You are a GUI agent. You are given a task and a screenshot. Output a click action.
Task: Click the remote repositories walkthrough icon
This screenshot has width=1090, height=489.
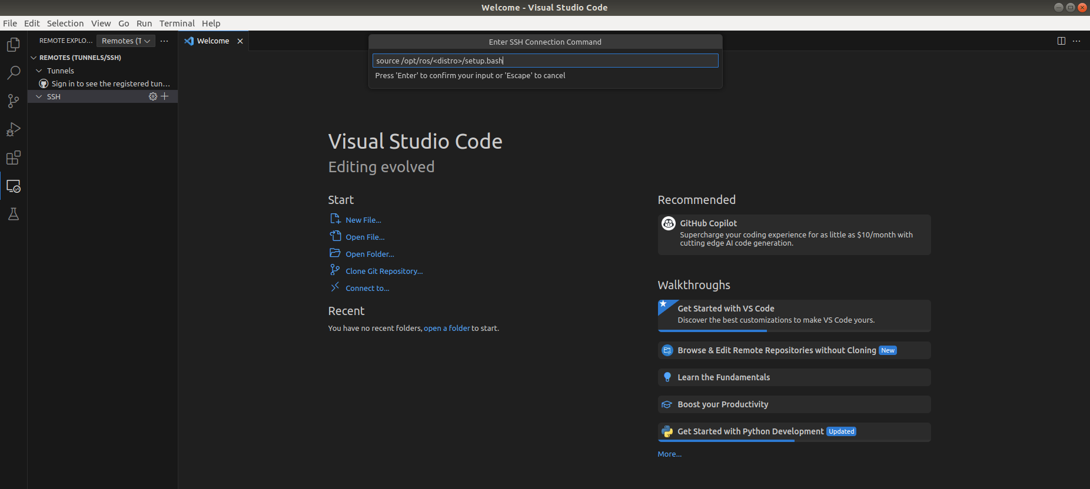[x=667, y=350]
